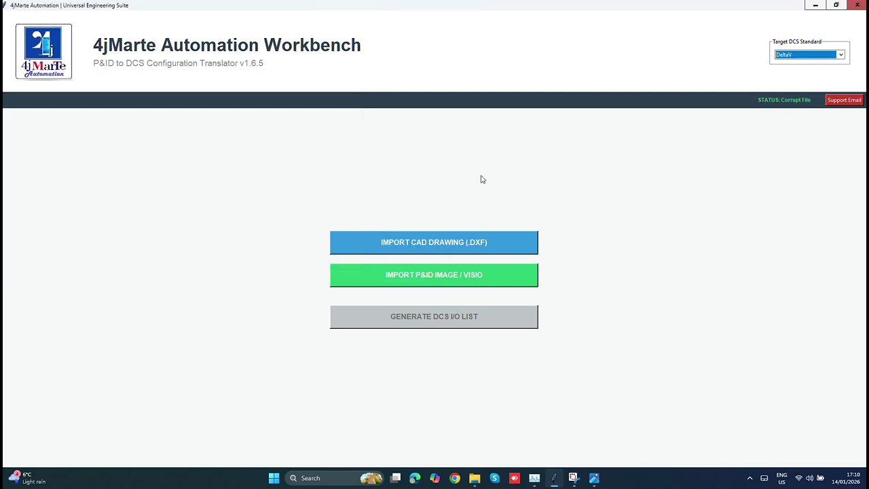Viewport: 869px width, 489px height.
Task: Open Task View from the taskbar
Action: [395, 478]
